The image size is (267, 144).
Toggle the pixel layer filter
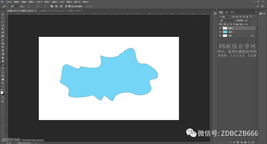pyautogui.click(x=233, y=17)
